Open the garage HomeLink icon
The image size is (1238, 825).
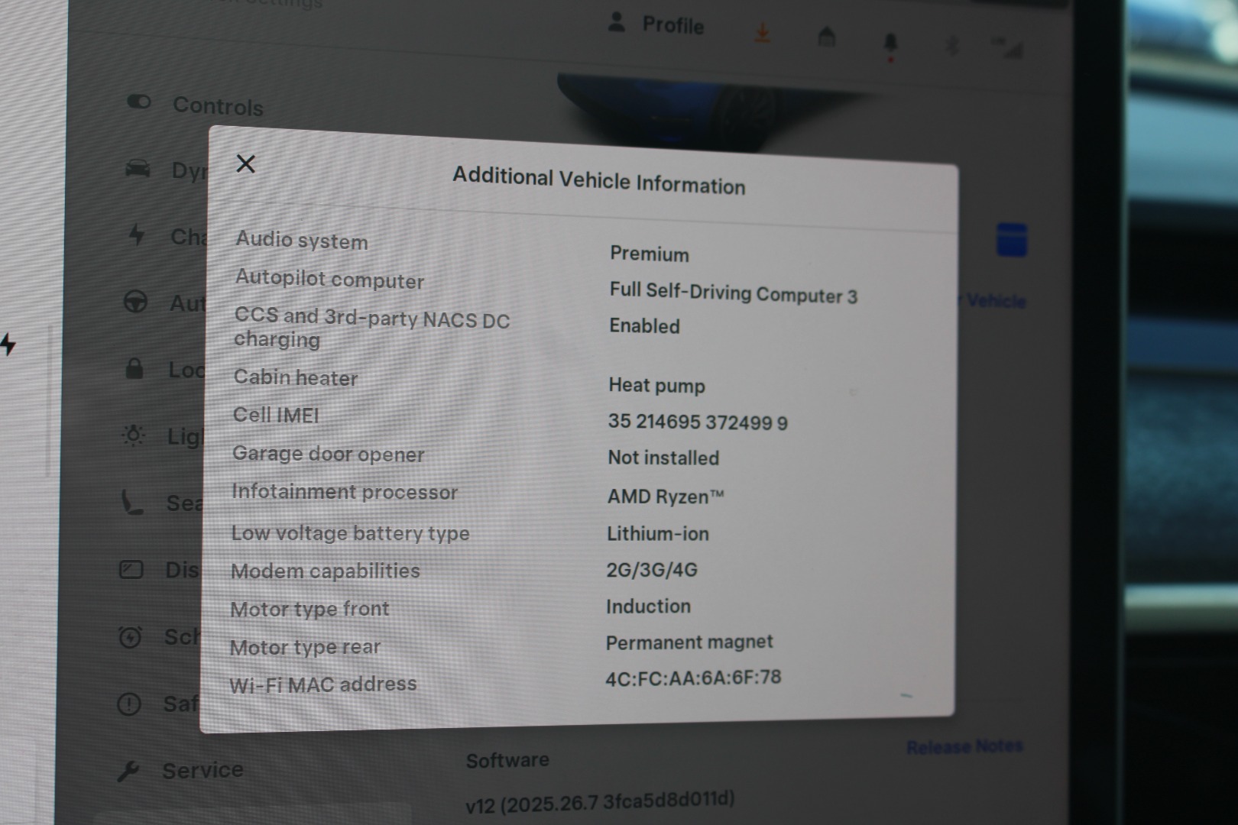tap(826, 37)
